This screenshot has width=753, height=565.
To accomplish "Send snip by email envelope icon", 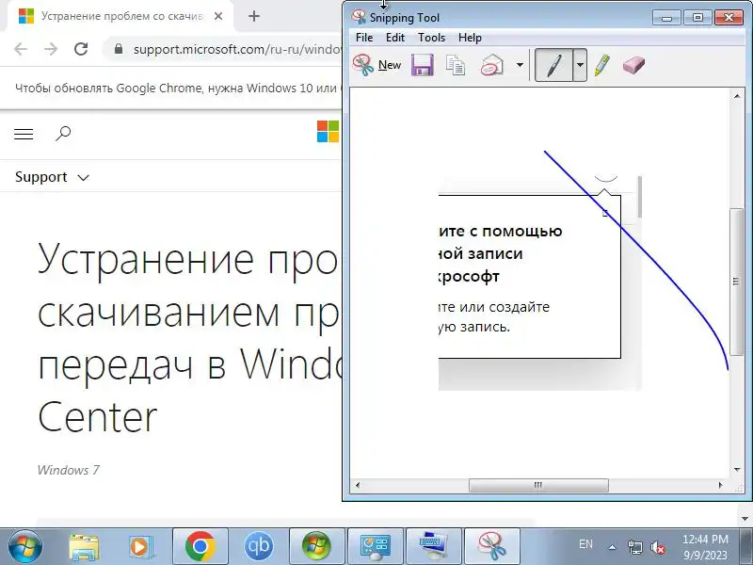I will (x=491, y=65).
